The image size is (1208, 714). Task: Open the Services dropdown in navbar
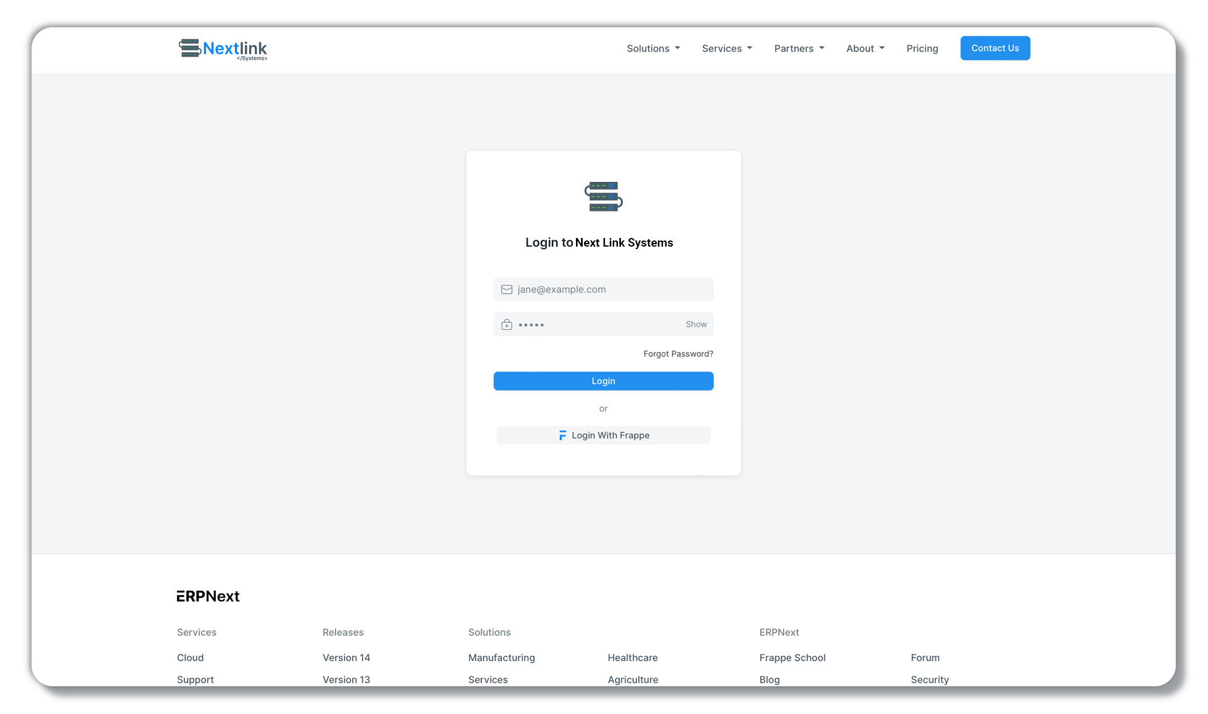tap(726, 49)
